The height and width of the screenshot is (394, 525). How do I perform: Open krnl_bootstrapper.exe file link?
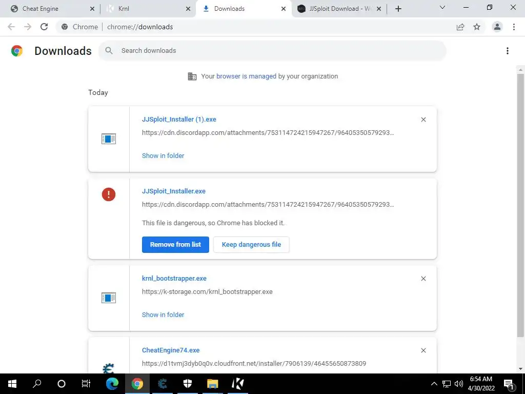pos(174,279)
